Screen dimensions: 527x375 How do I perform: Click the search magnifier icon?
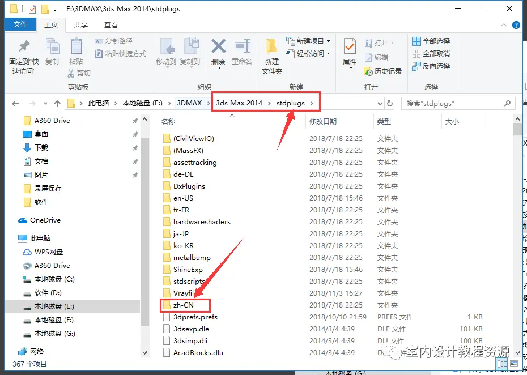click(x=507, y=104)
